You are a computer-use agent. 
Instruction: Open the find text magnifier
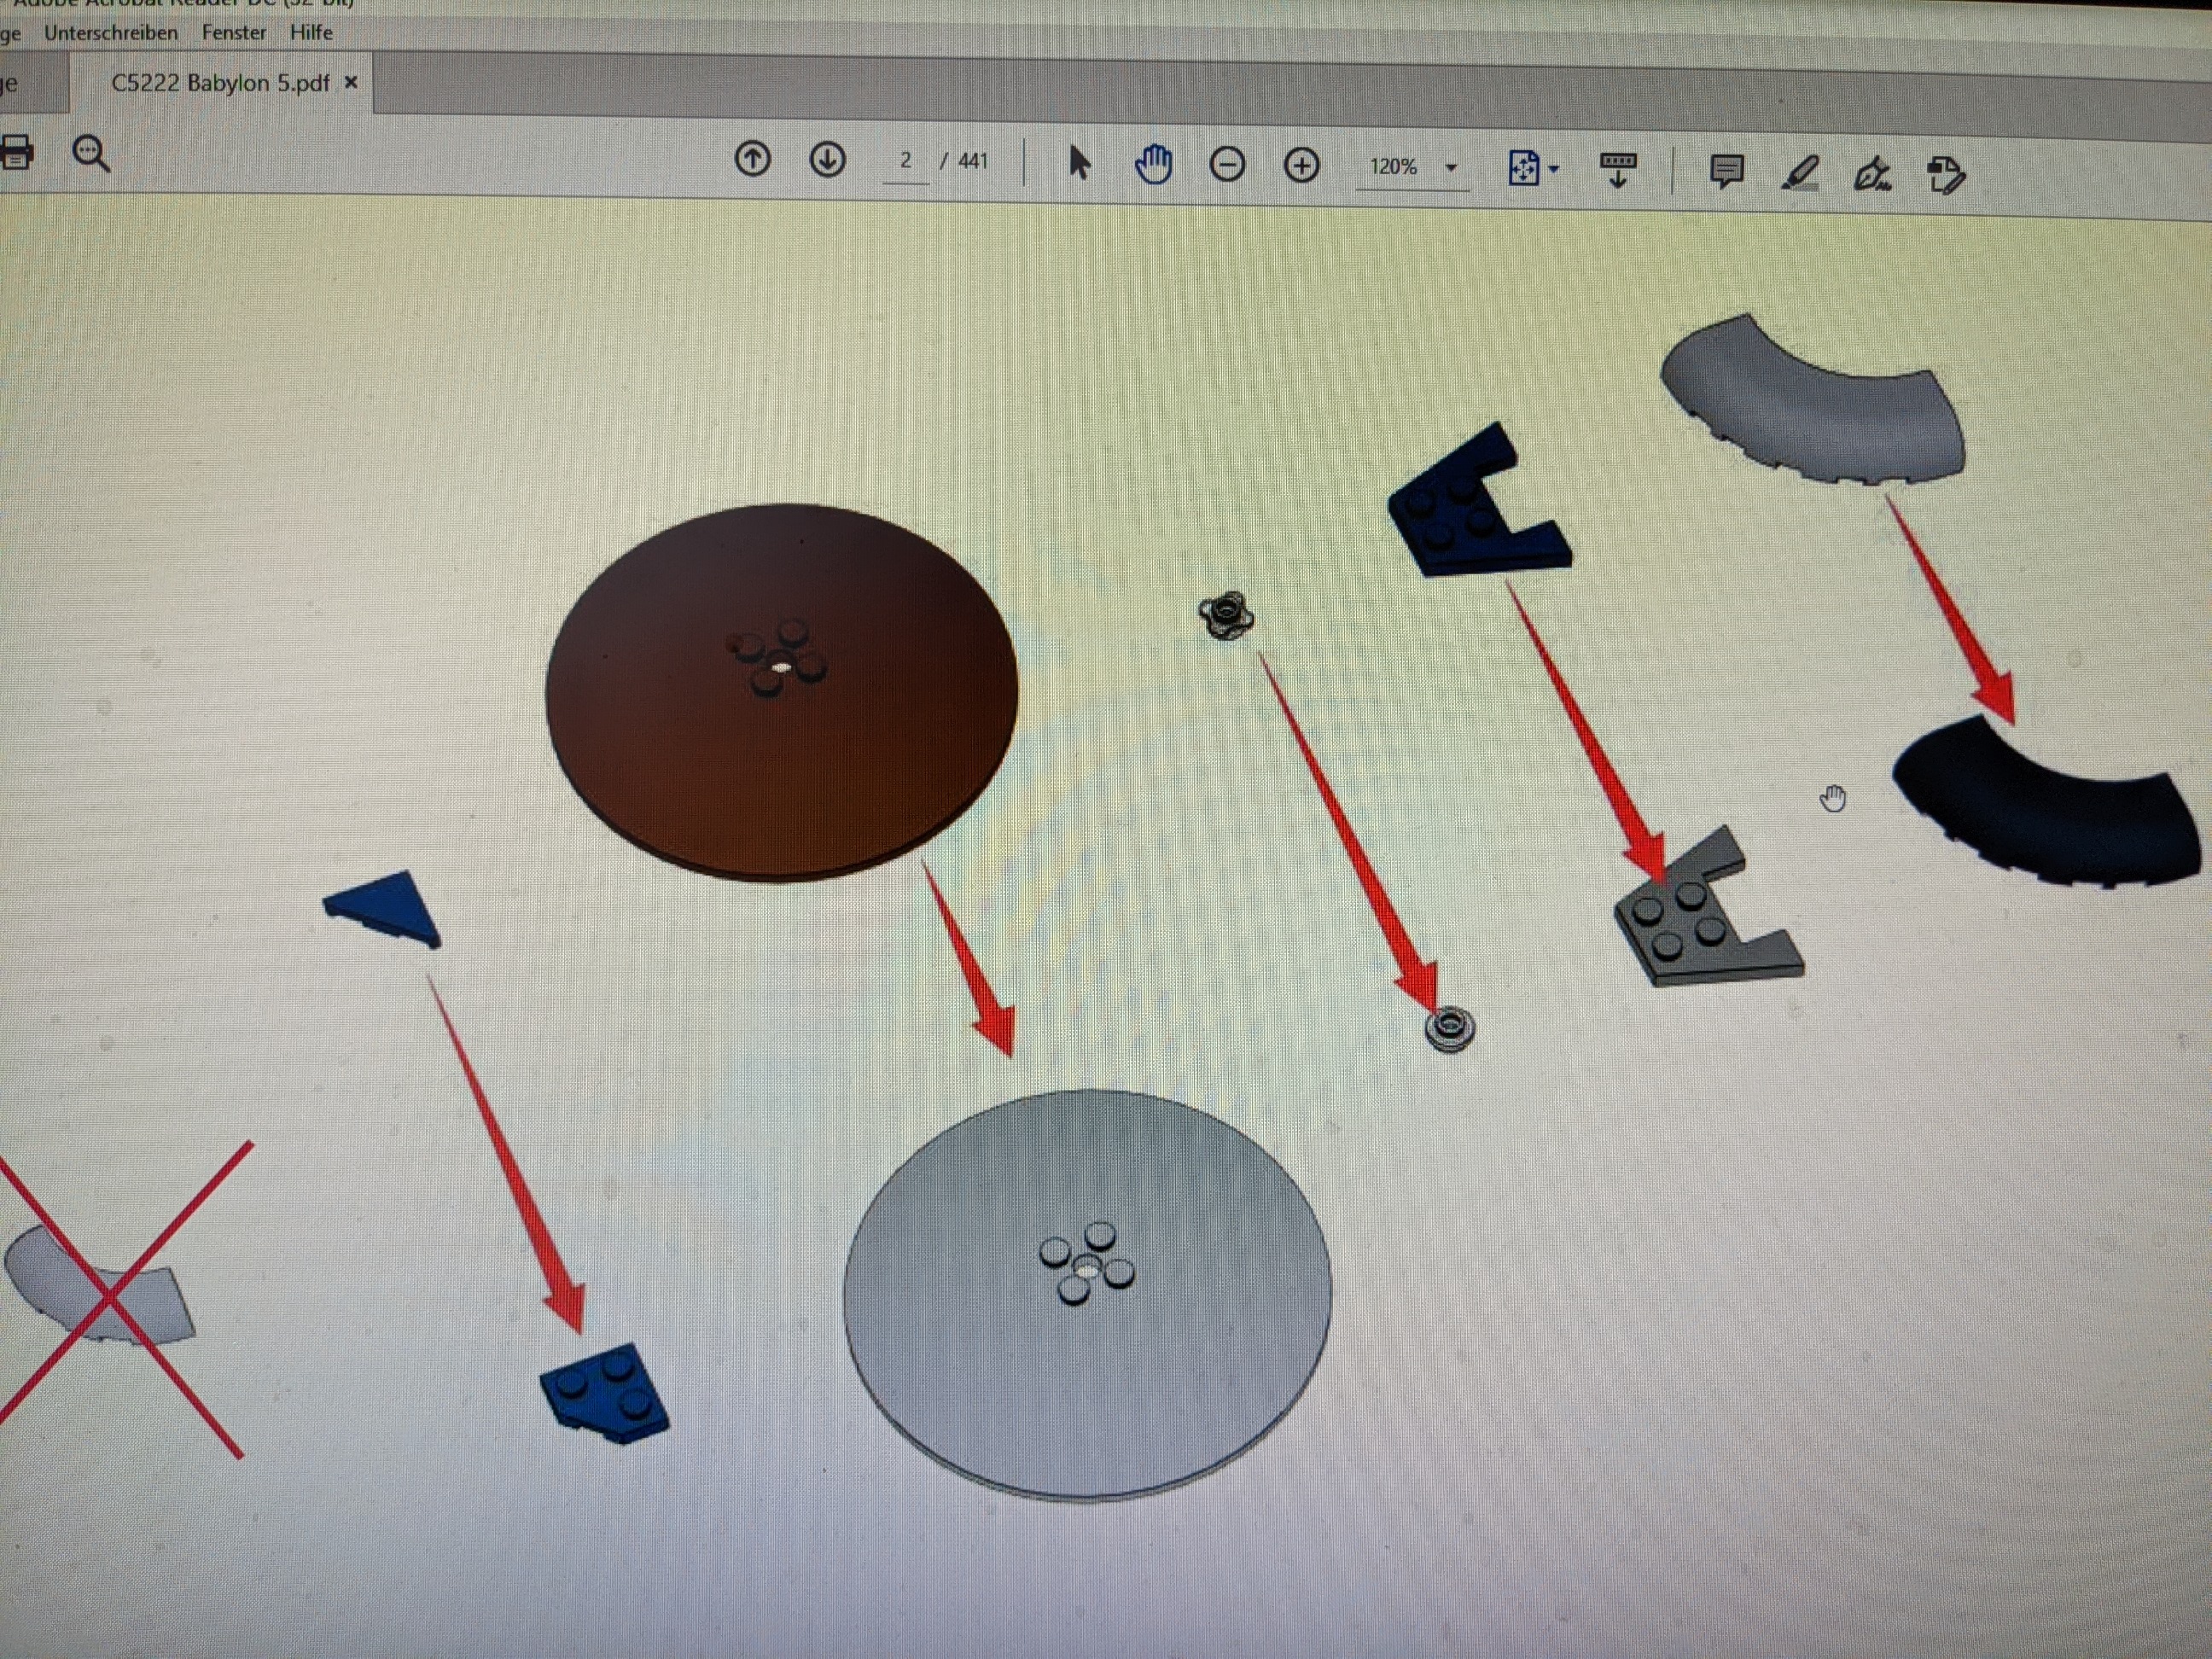click(91, 154)
